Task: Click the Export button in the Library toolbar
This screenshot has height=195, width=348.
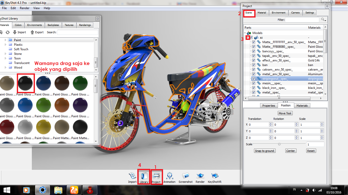Action: (37, 32)
